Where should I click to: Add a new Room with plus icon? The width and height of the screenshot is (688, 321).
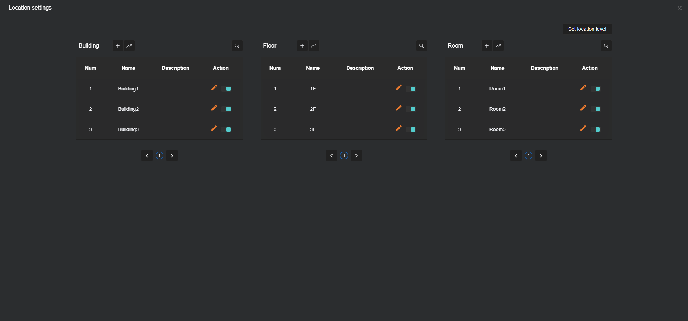pos(487,46)
